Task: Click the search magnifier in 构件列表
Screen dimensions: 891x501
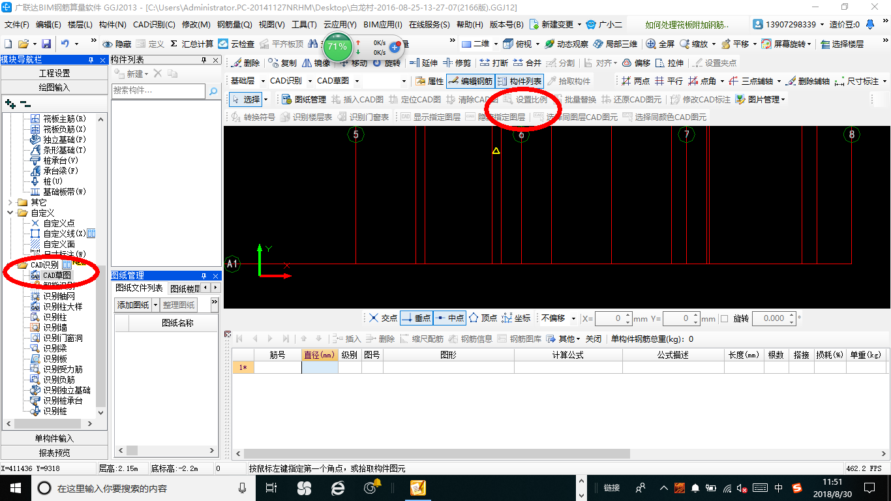Action: click(213, 92)
